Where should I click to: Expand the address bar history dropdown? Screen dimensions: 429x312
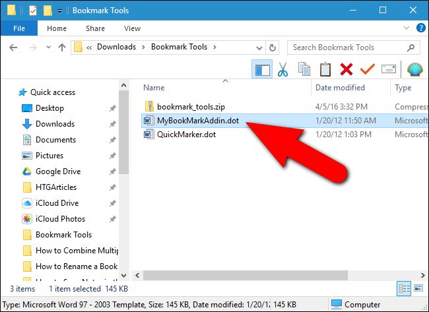click(259, 48)
